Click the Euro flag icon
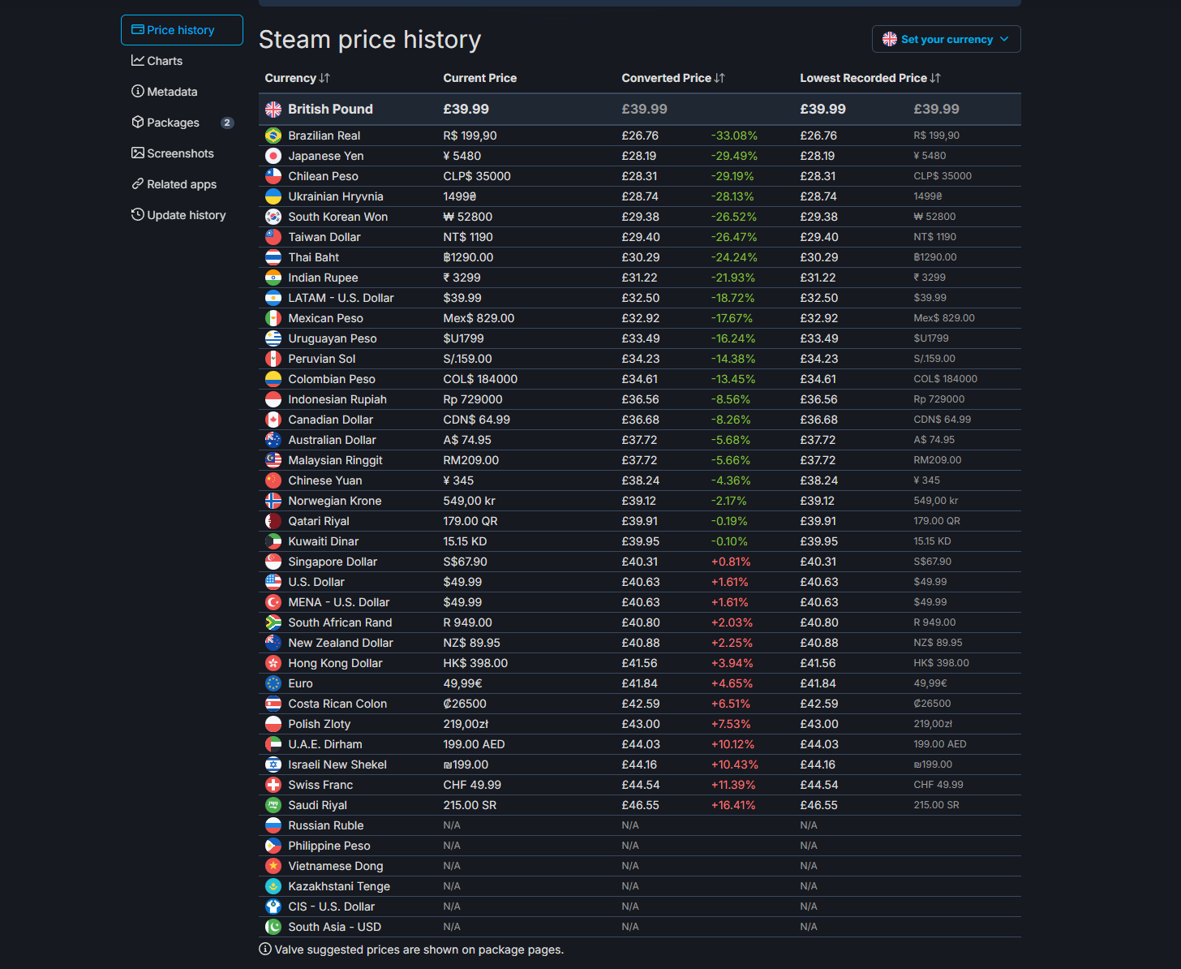1181x969 pixels. point(273,683)
